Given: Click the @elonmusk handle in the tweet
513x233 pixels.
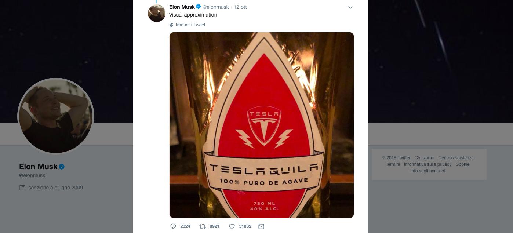Looking at the screenshot, I should [x=215, y=7].
